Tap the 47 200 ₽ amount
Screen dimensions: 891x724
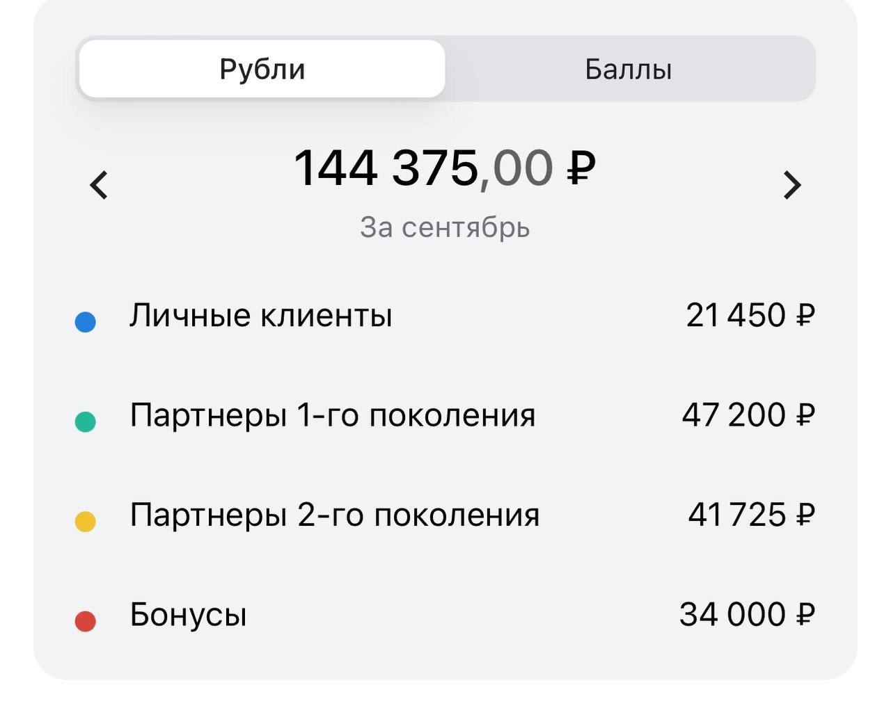748,415
